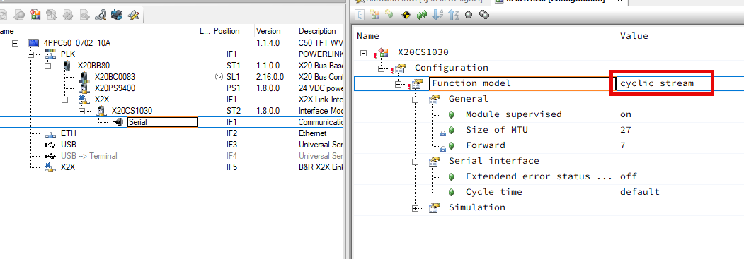The width and height of the screenshot is (744, 259).
Task: Click the blue sync arrows device icon
Action: point(117,15)
